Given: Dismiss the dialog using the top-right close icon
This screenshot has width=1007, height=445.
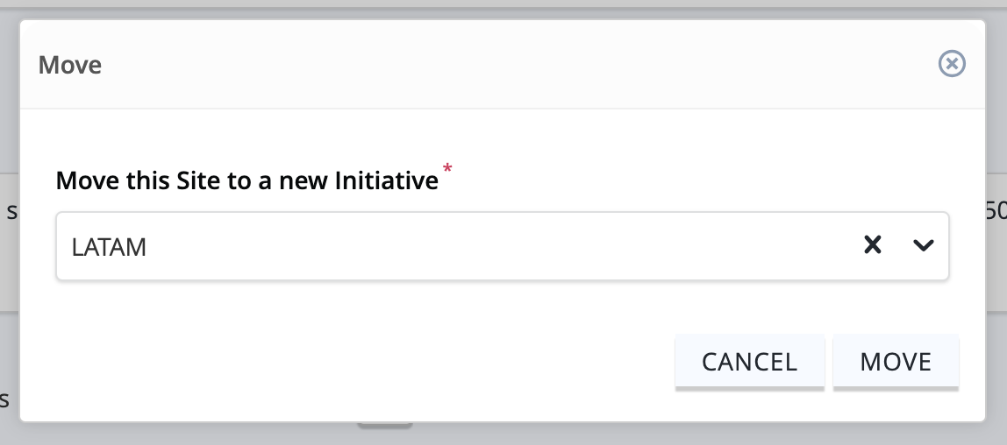Looking at the screenshot, I should [952, 64].
